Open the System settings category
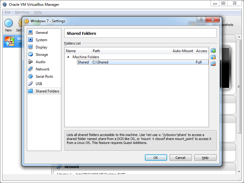 point(41,40)
